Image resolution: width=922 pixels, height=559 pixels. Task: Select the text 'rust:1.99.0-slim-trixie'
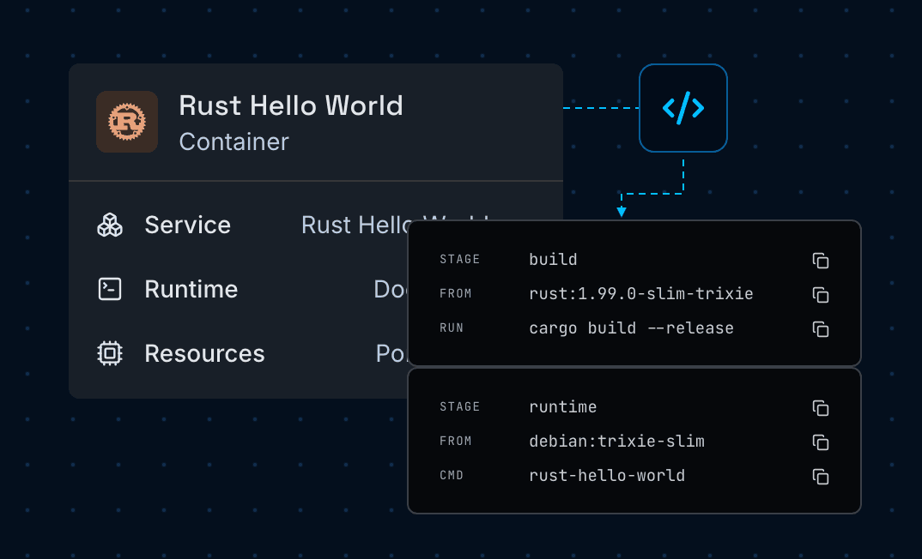coord(641,293)
